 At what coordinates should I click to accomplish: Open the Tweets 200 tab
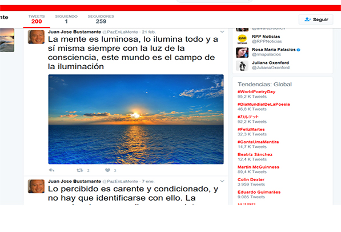click(x=37, y=19)
